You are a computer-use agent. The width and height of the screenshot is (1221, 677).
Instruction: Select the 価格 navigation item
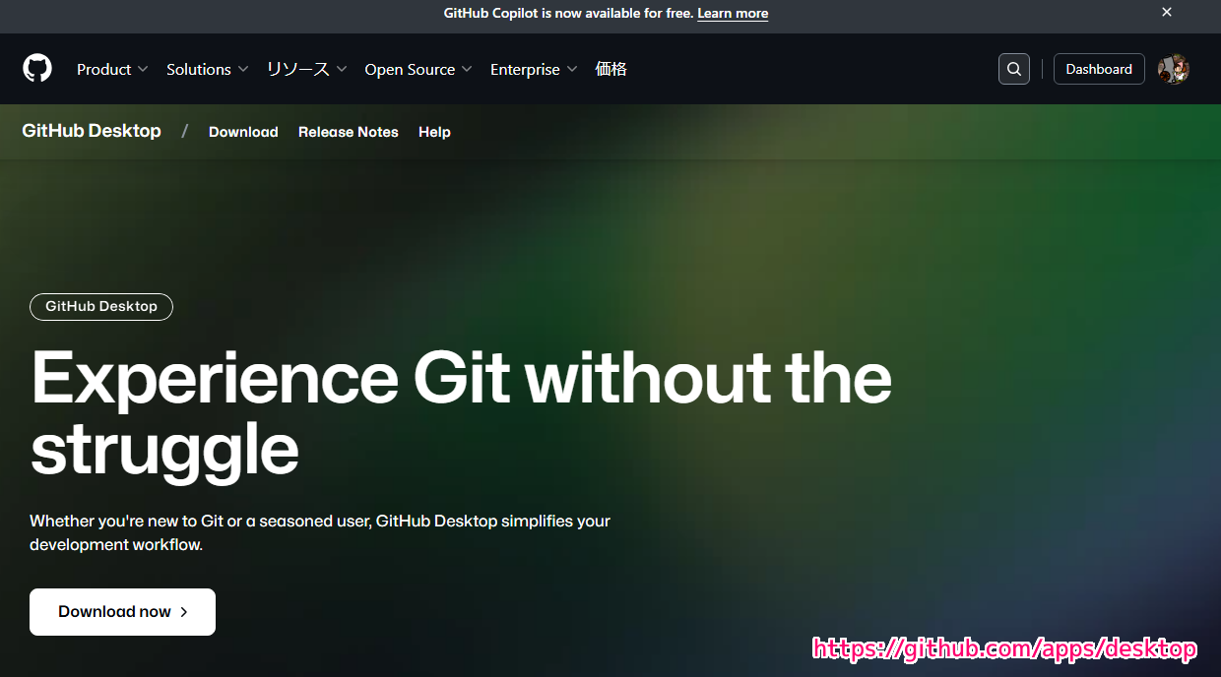click(x=610, y=69)
